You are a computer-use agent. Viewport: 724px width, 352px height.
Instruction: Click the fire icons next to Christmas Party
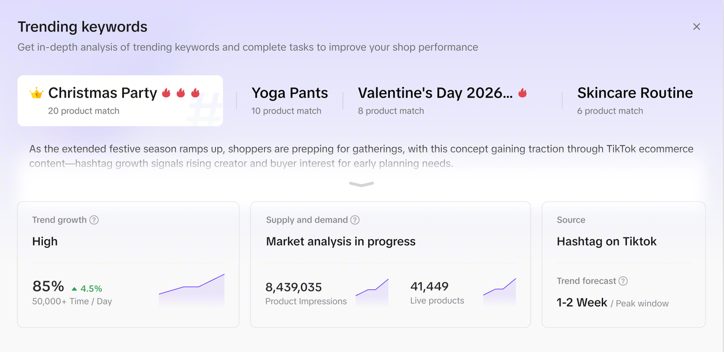(x=181, y=93)
